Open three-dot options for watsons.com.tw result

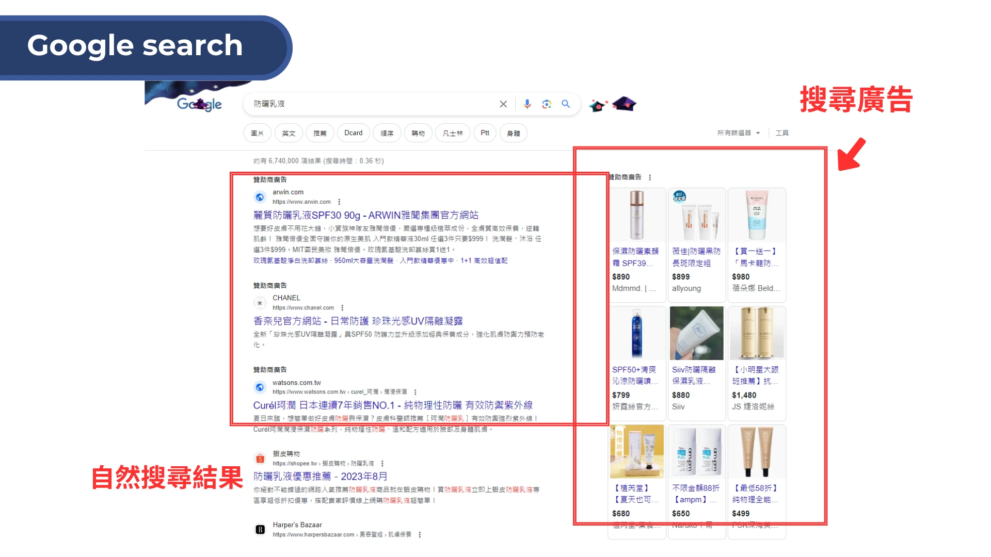click(x=415, y=392)
